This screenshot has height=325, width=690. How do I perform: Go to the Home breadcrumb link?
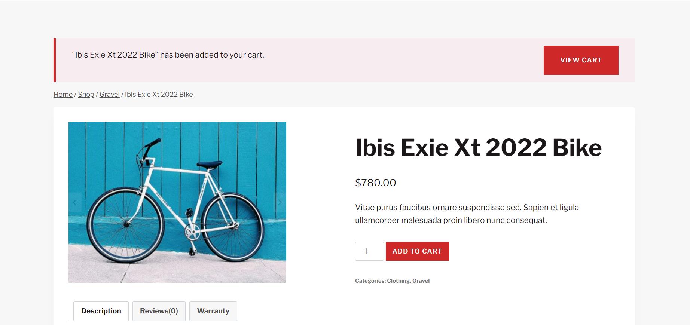[63, 95]
